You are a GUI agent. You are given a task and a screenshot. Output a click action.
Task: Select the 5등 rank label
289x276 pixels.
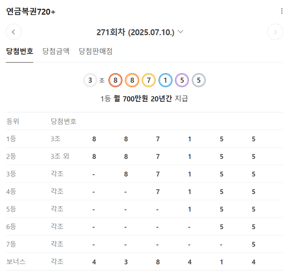pos(11,209)
